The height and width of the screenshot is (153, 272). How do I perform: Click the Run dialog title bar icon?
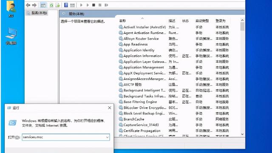[x=9, y=108]
